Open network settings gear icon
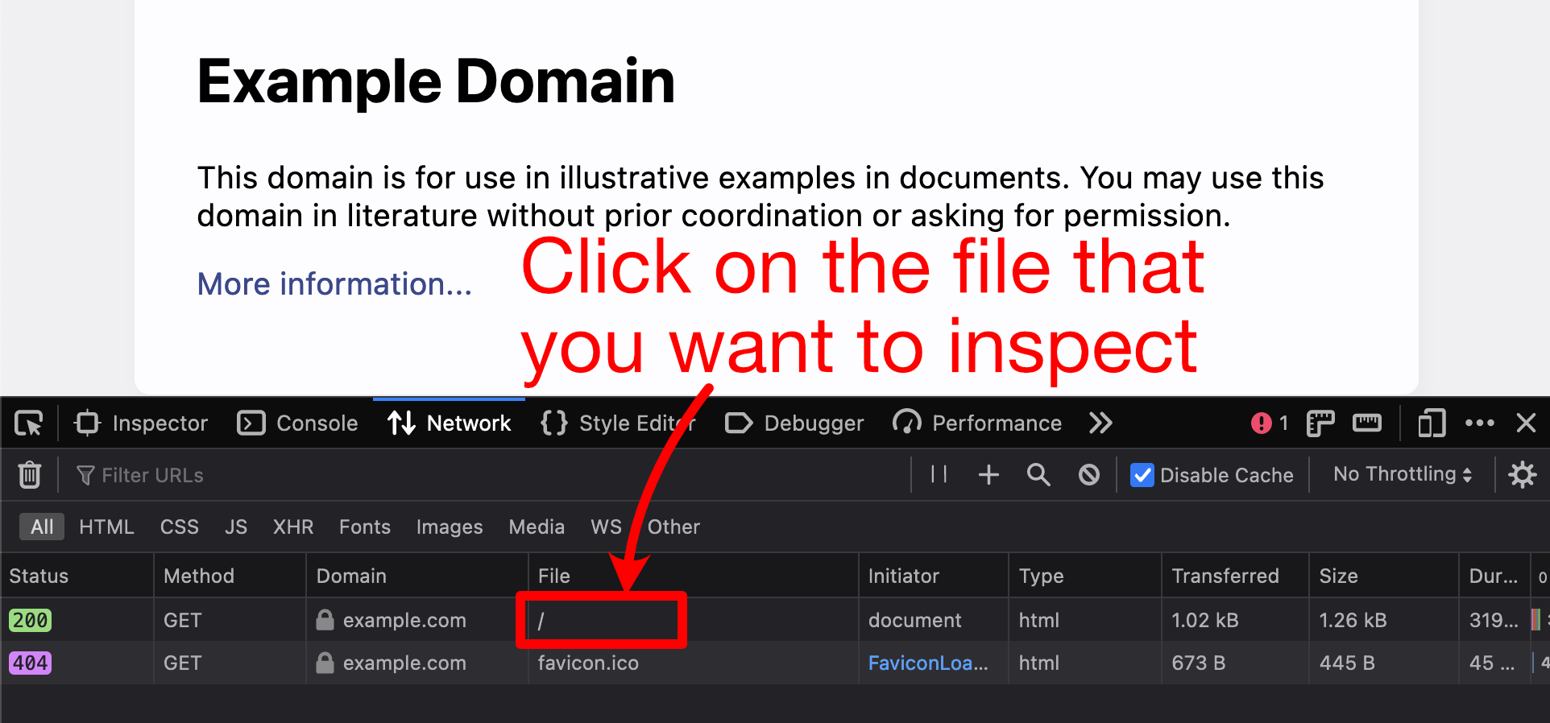 tap(1522, 475)
